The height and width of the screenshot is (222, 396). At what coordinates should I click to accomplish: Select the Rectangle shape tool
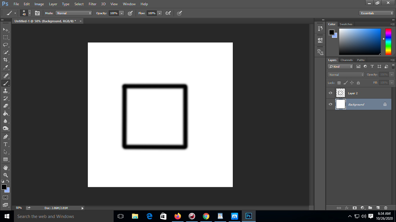[x=6, y=159]
